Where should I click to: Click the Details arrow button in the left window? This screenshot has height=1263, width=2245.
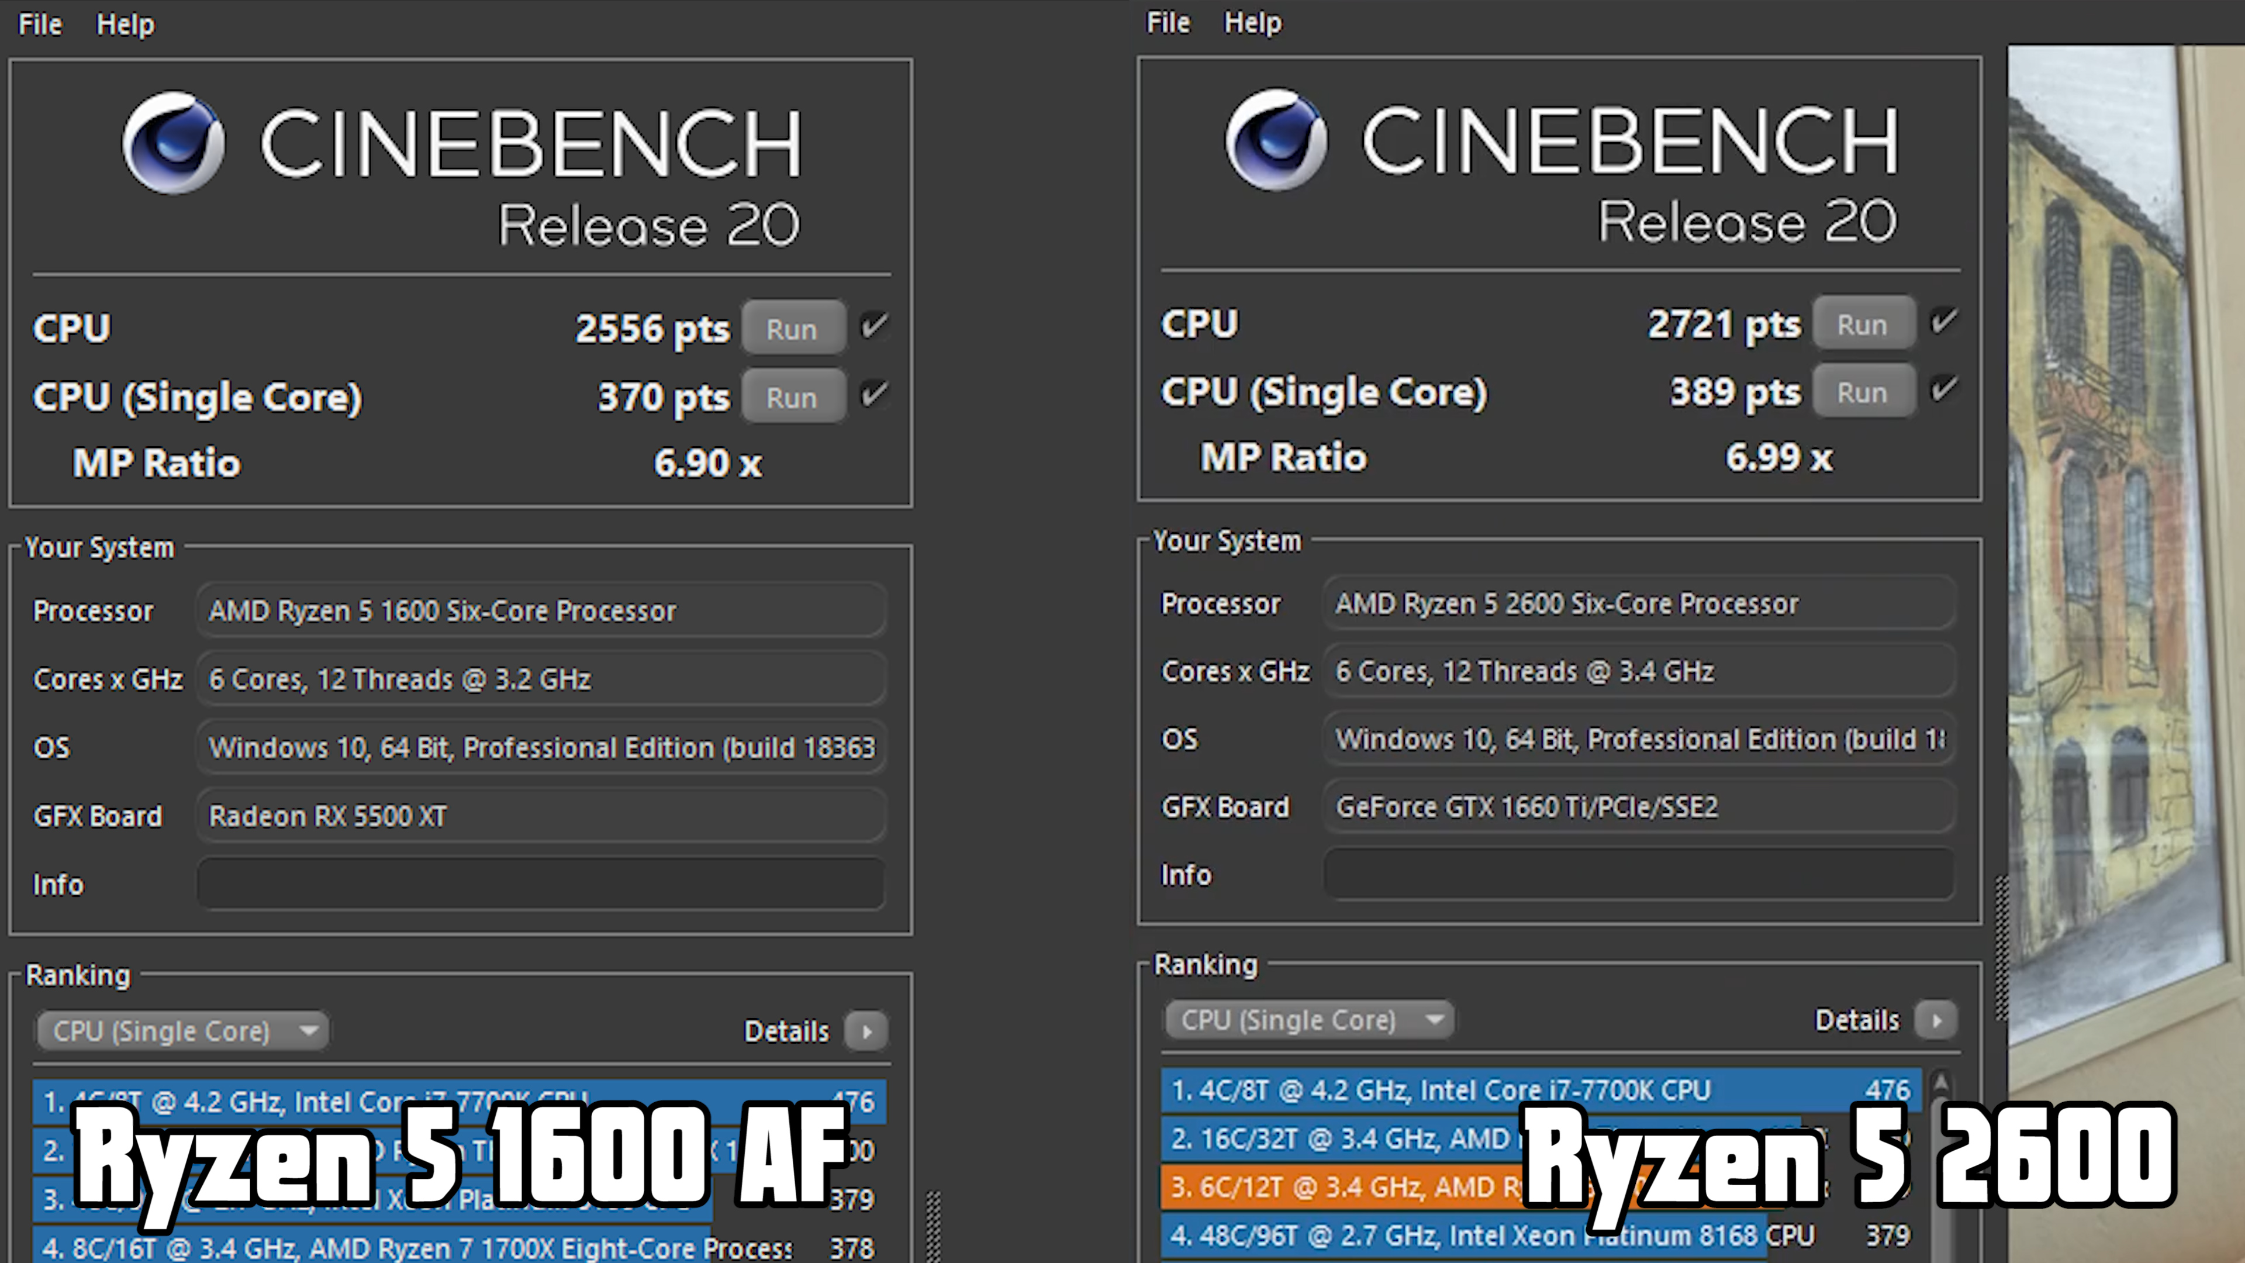click(866, 1031)
